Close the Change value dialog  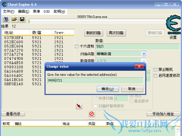point(139,66)
